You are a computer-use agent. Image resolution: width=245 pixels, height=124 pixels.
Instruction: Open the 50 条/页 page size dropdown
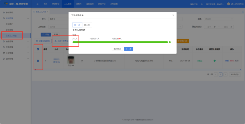[235, 74]
